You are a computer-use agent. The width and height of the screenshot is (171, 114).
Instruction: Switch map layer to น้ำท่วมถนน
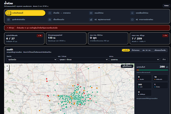(x=136, y=50)
